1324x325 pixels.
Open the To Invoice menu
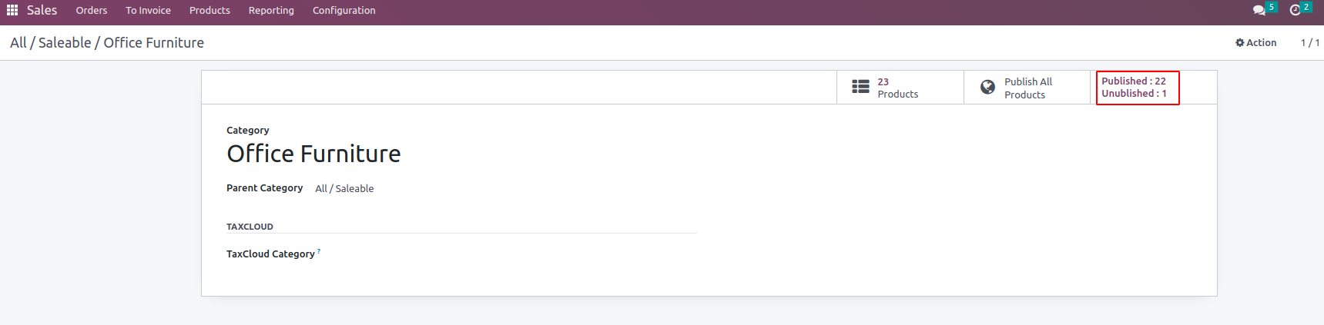click(x=148, y=10)
